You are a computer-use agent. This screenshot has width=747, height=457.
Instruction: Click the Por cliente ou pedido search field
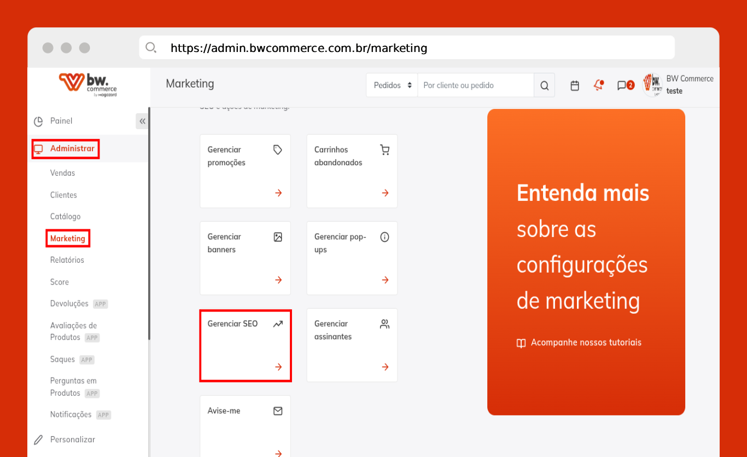click(475, 85)
